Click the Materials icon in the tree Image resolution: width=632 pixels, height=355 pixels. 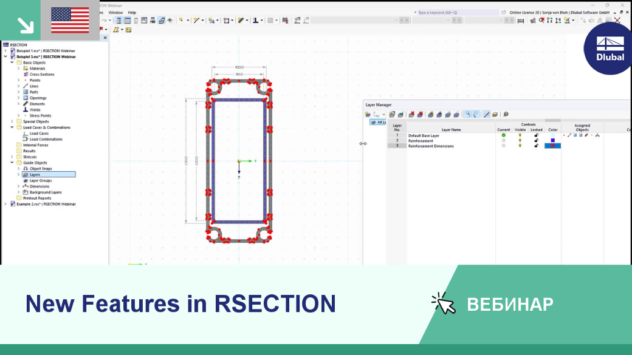pyautogui.click(x=26, y=69)
